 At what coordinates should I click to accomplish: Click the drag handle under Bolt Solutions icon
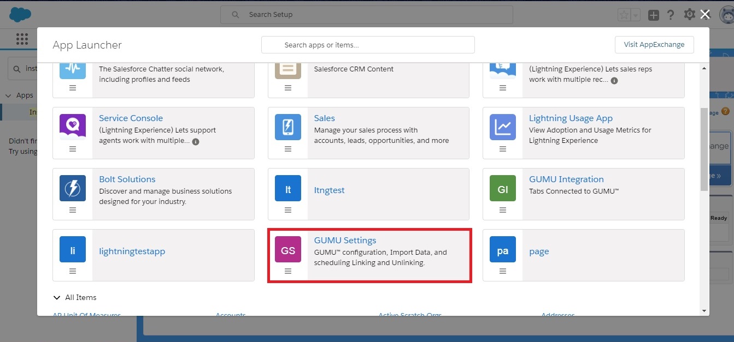[73, 210]
